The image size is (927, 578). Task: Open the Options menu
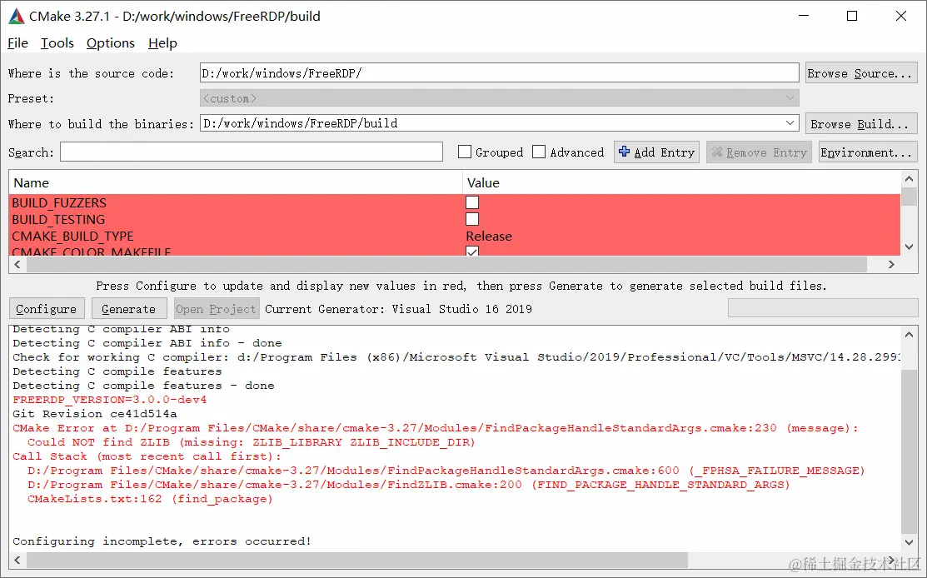click(x=110, y=43)
